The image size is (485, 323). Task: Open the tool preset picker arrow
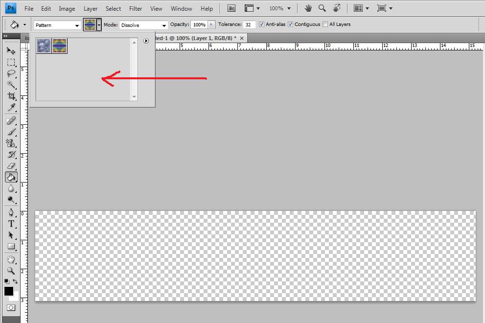pos(25,25)
